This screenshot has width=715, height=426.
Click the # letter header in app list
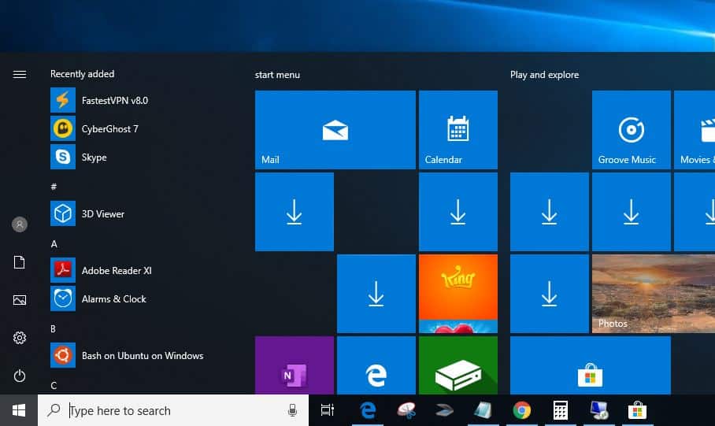[x=54, y=187]
